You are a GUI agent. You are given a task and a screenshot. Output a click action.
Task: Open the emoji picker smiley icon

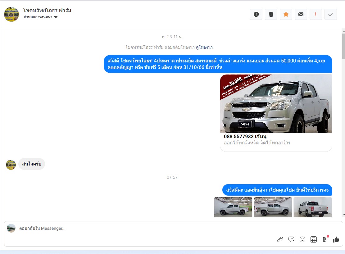click(x=302, y=239)
